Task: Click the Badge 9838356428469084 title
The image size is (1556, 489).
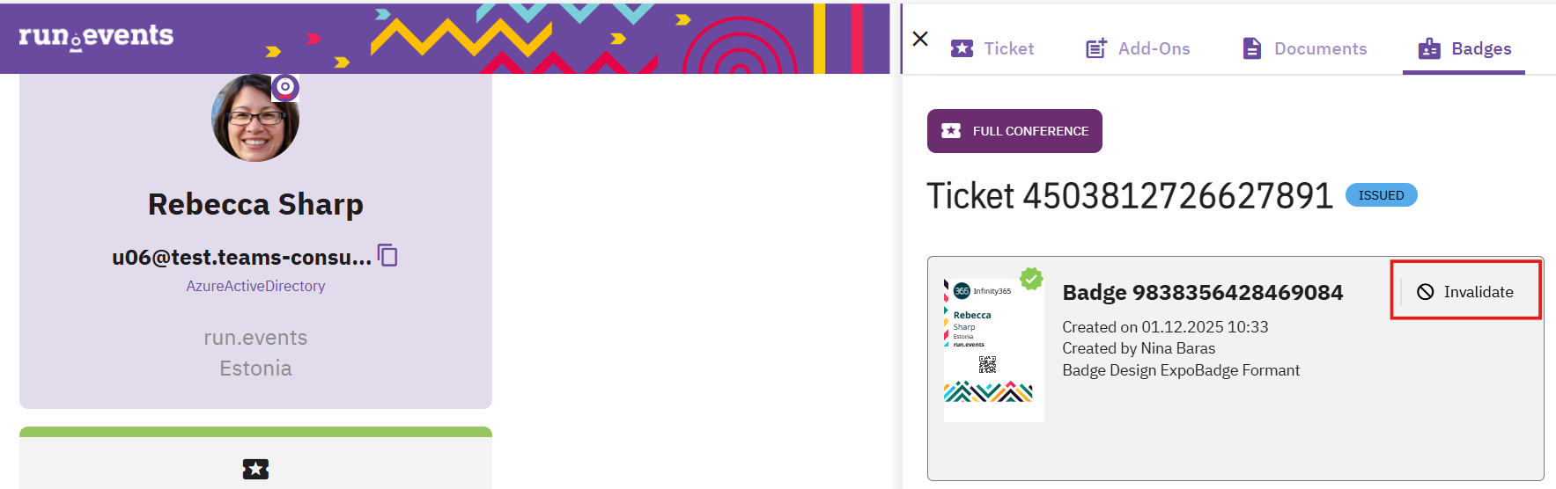Action: pos(1202,292)
